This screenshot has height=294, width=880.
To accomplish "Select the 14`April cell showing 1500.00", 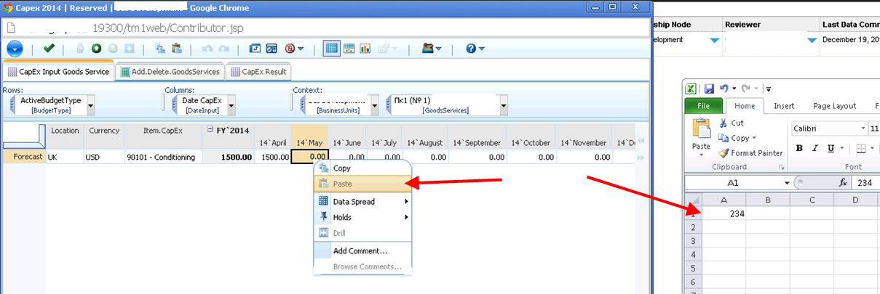I will pos(273,157).
